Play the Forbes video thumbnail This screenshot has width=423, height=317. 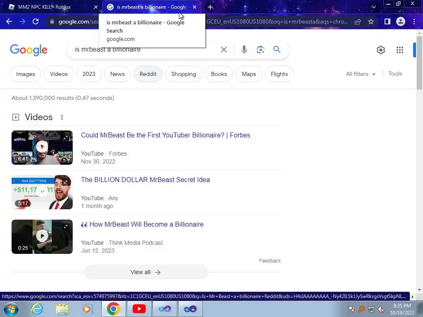tap(42, 147)
